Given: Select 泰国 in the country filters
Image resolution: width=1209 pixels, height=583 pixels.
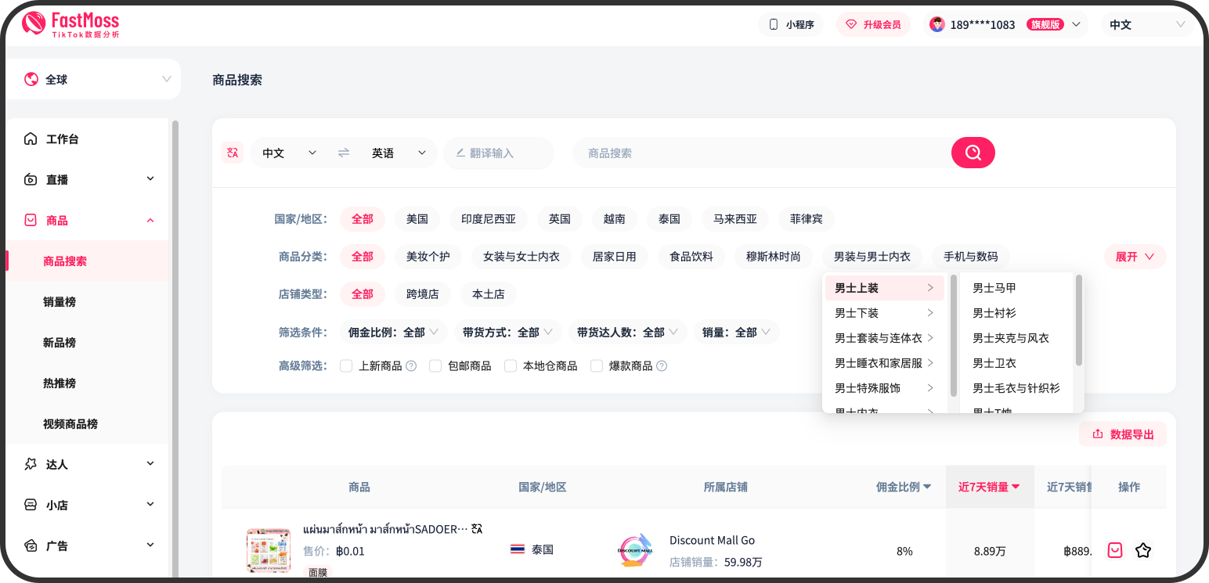Looking at the screenshot, I should 669,219.
